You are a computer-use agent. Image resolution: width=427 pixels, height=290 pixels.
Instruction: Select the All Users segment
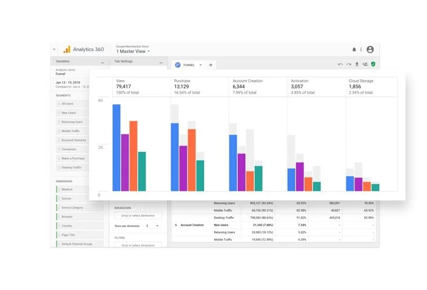68,103
